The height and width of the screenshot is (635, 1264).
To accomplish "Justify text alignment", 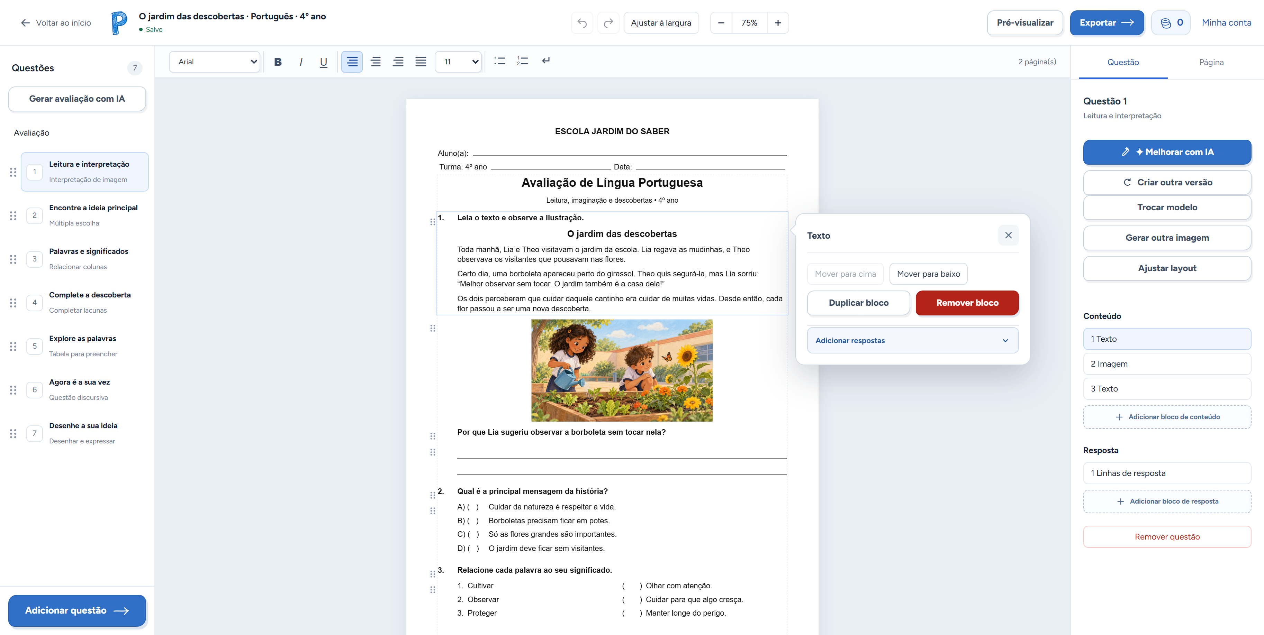I will coord(421,62).
